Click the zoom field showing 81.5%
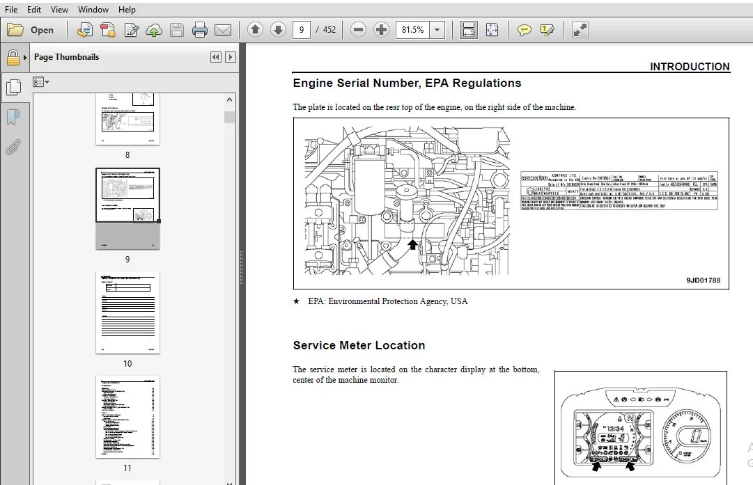 click(413, 30)
